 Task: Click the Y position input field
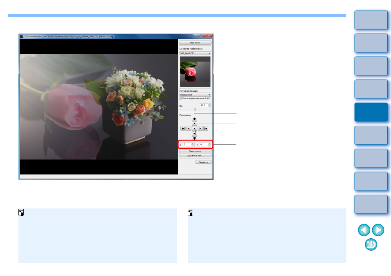[x=205, y=145]
